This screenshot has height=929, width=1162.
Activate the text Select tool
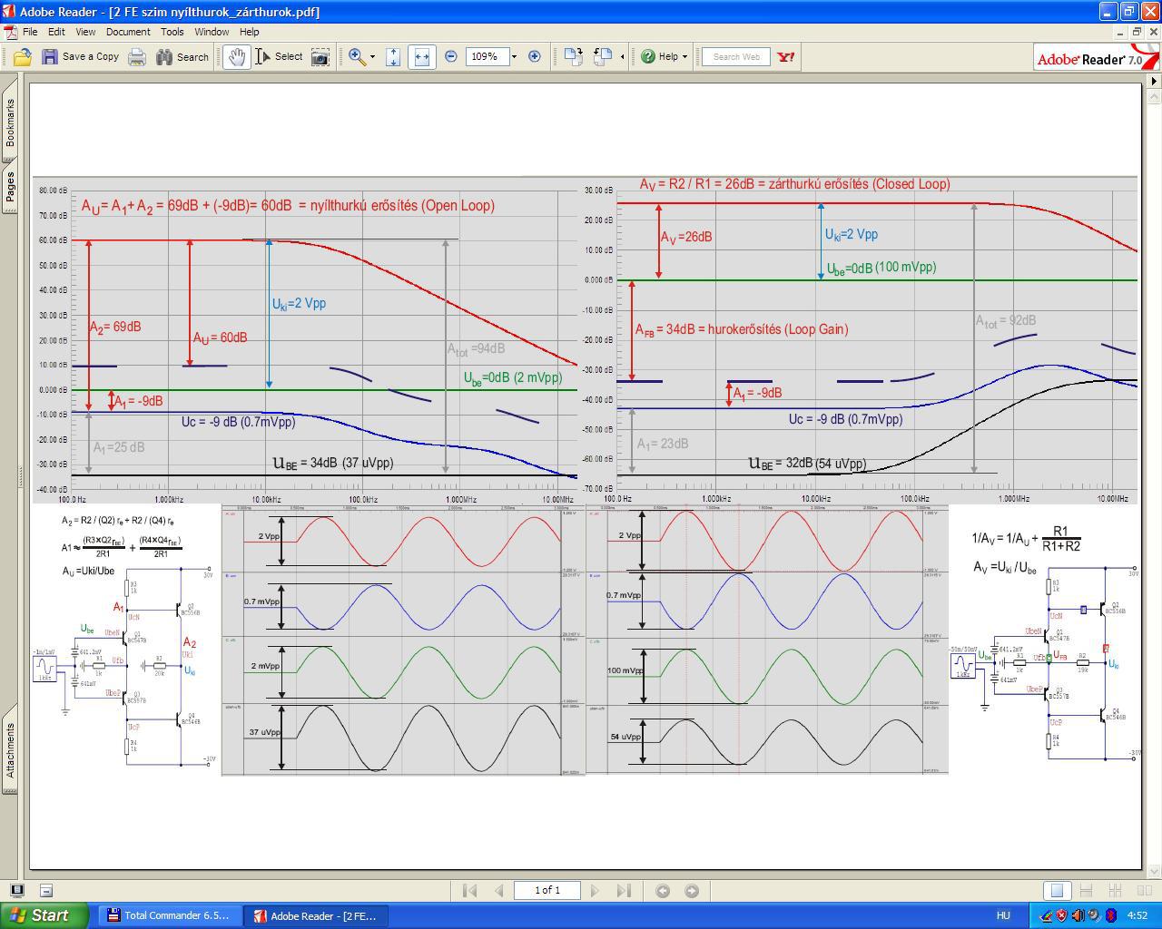click(x=280, y=56)
